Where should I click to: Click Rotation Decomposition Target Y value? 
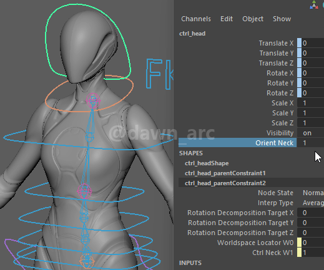[x=310, y=223]
